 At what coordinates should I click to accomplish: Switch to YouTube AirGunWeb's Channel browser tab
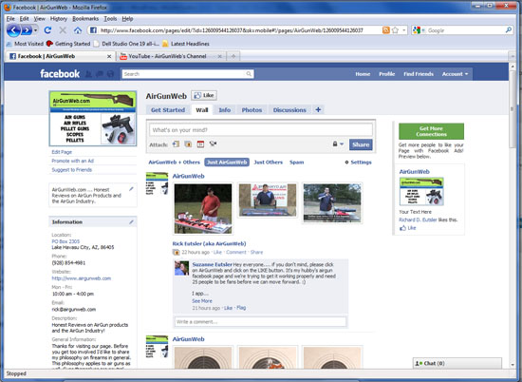coord(168,56)
